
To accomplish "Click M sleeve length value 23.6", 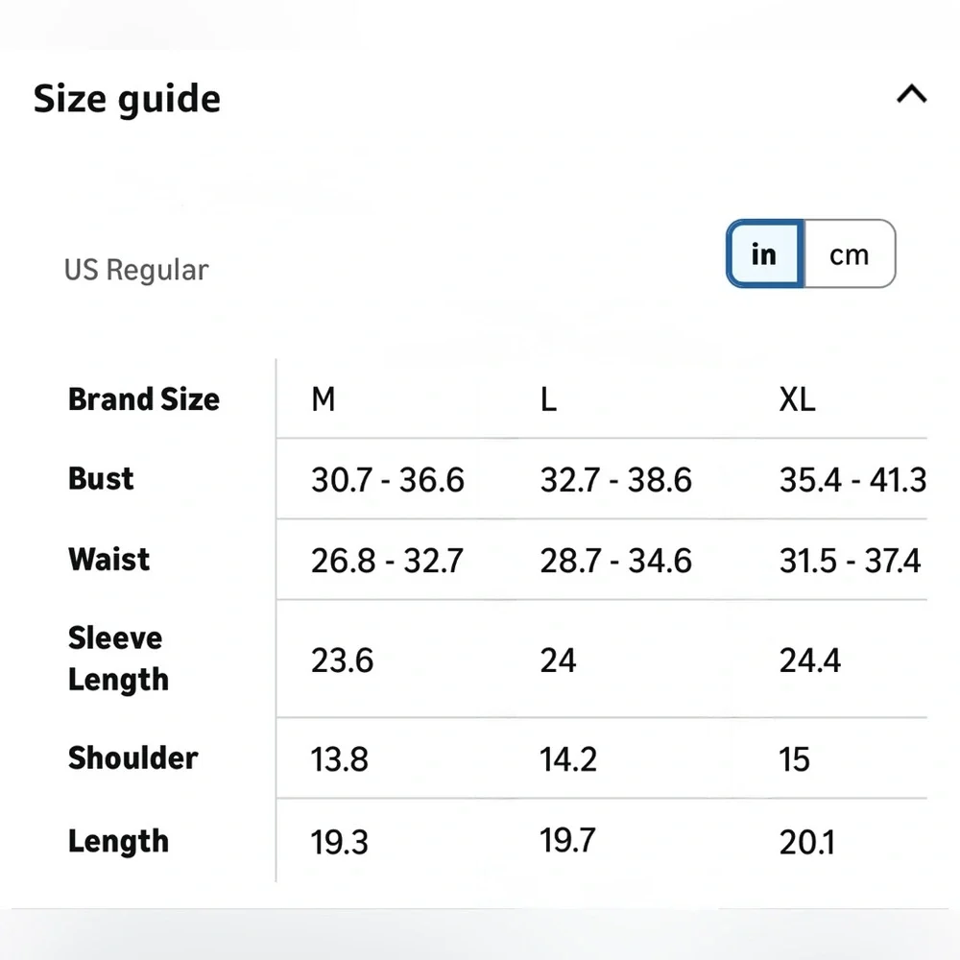I will (343, 660).
